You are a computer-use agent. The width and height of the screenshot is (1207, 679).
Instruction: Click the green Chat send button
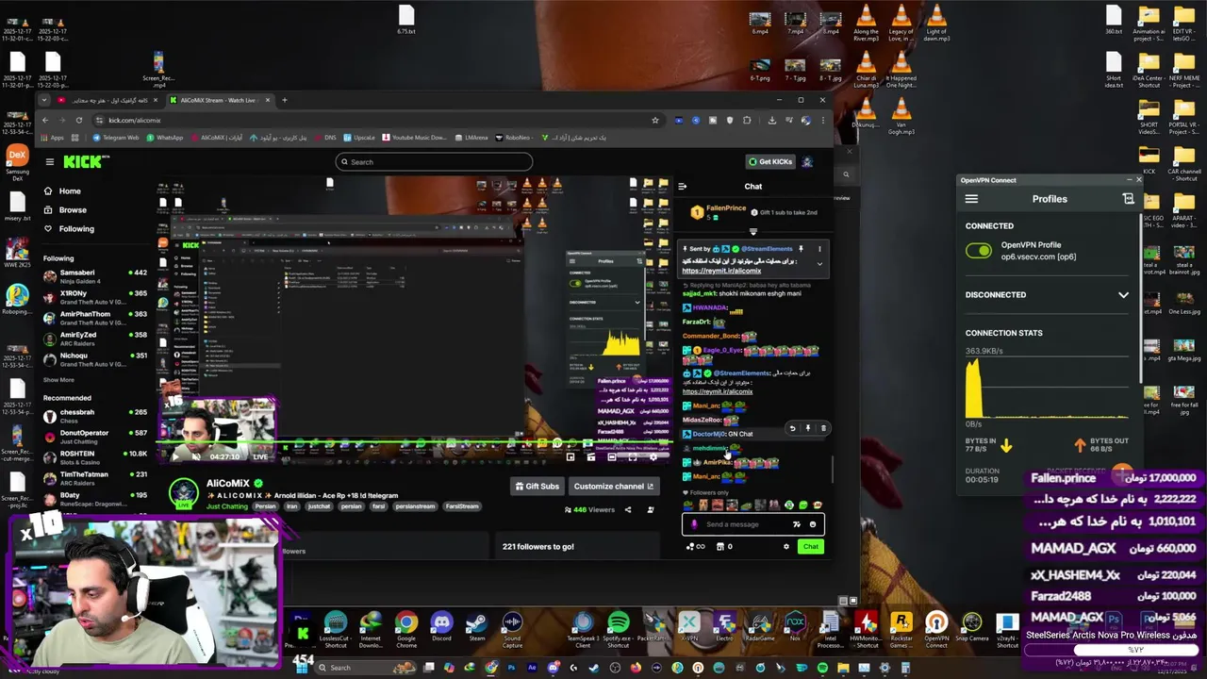811,547
